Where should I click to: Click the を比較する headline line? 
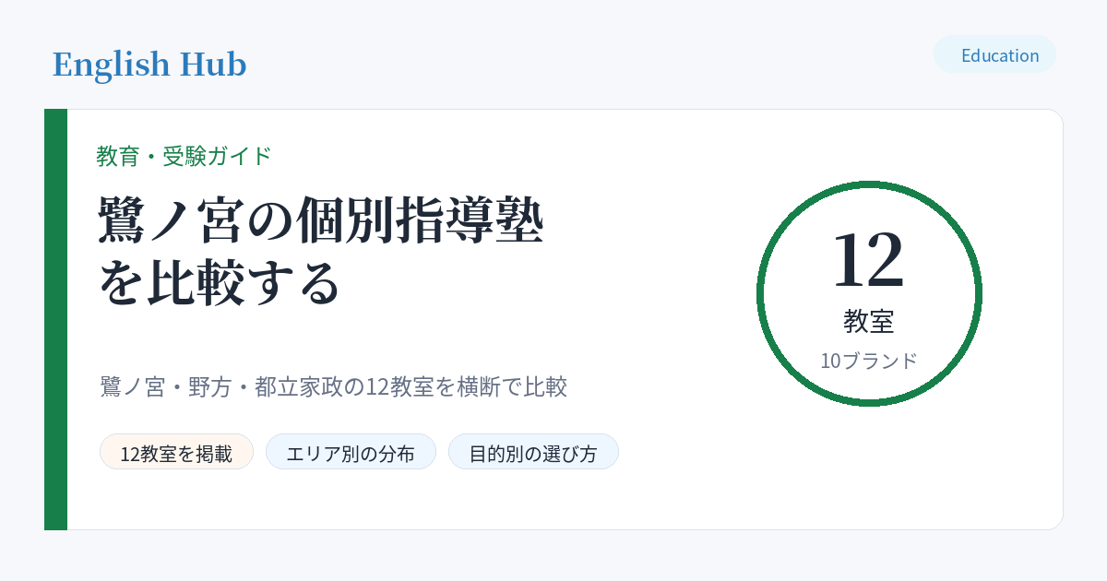[220, 284]
